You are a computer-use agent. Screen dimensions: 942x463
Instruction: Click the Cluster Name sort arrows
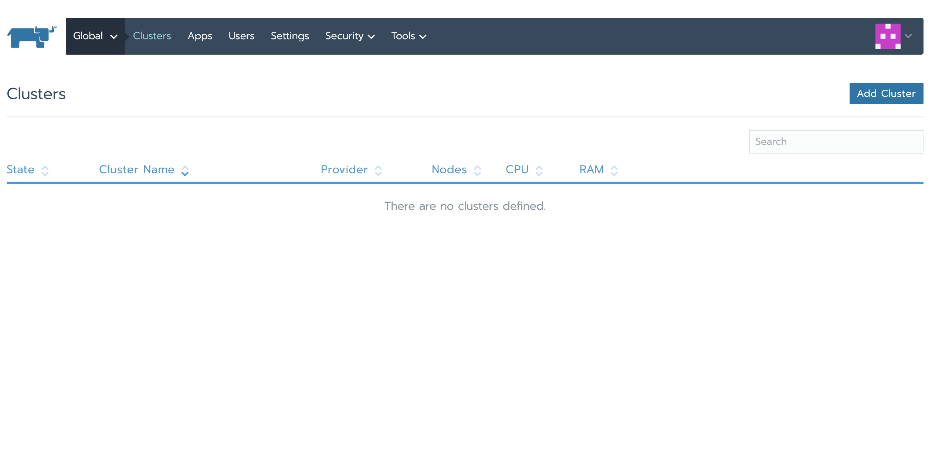[185, 171]
